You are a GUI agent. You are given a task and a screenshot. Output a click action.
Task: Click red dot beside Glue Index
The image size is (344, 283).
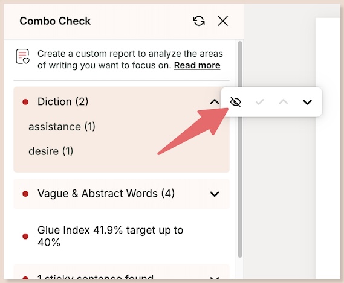(x=25, y=236)
